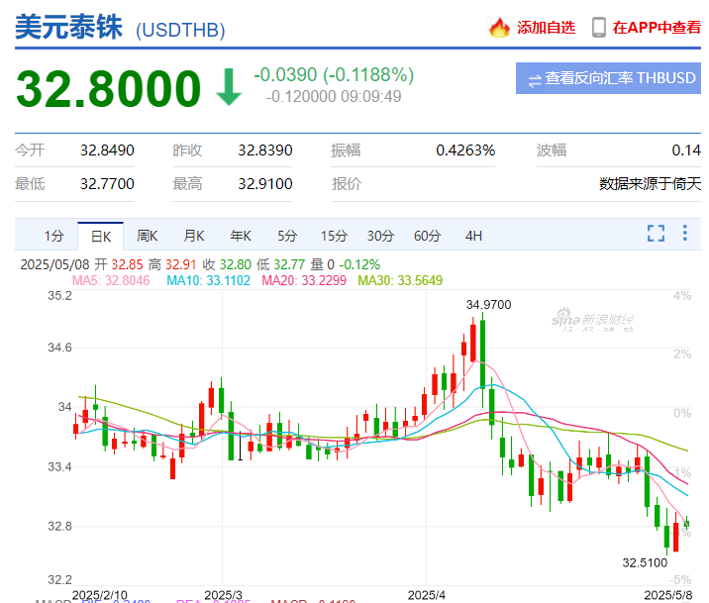This screenshot has width=709, height=603.
Task: Click the MA5: 32.8046 legend
Action: pyautogui.click(x=111, y=281)
